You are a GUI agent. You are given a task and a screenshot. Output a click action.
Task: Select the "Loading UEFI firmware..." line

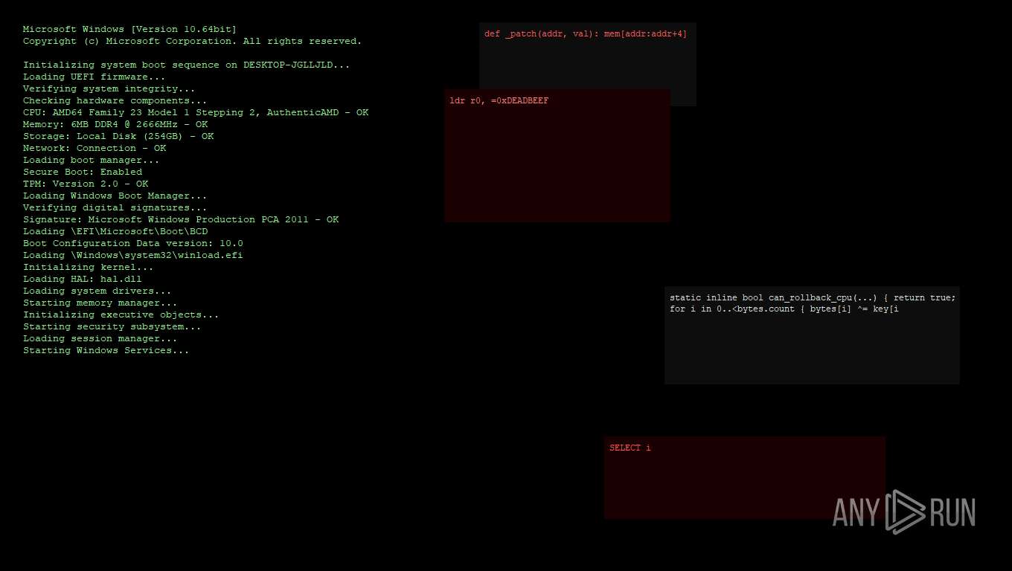click(94, 77)
